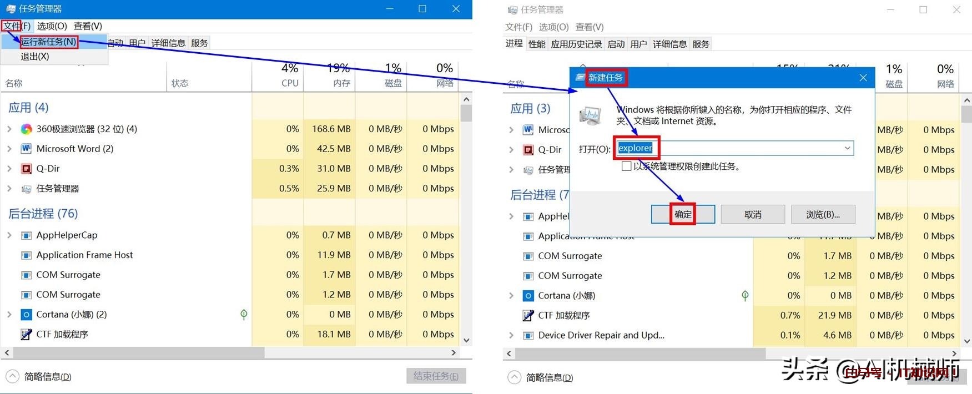Click the Cortana (小娜) icon in right window
972x394 pixels.
point(528,296)
